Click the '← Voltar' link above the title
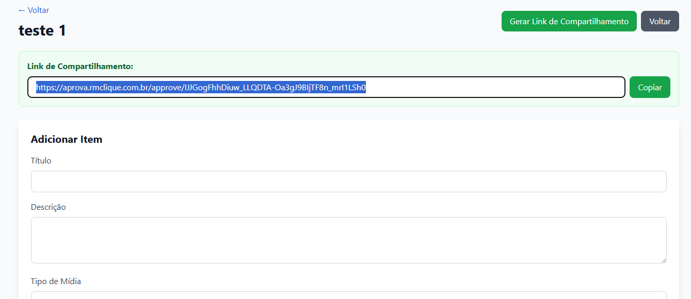Image resolution: width=691 pixels, height=299 pixels. tap(34, 10)
